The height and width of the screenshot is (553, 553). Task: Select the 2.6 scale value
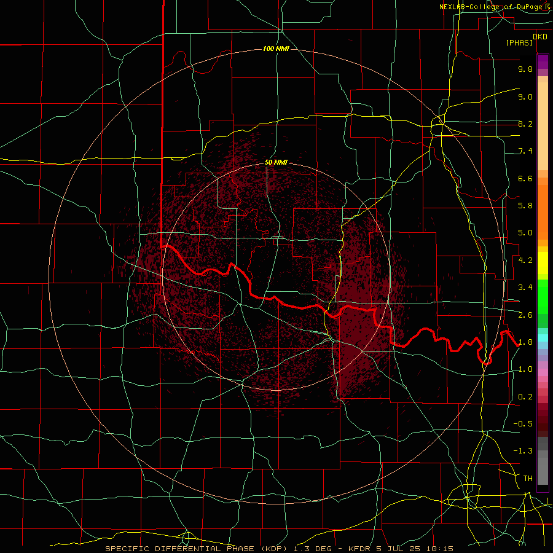pos(525,315)
